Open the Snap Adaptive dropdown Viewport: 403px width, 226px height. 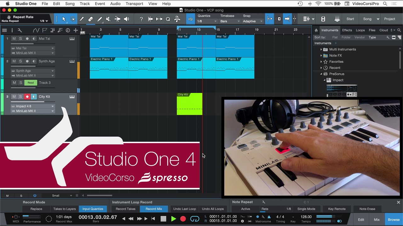[x=253, y=21]
